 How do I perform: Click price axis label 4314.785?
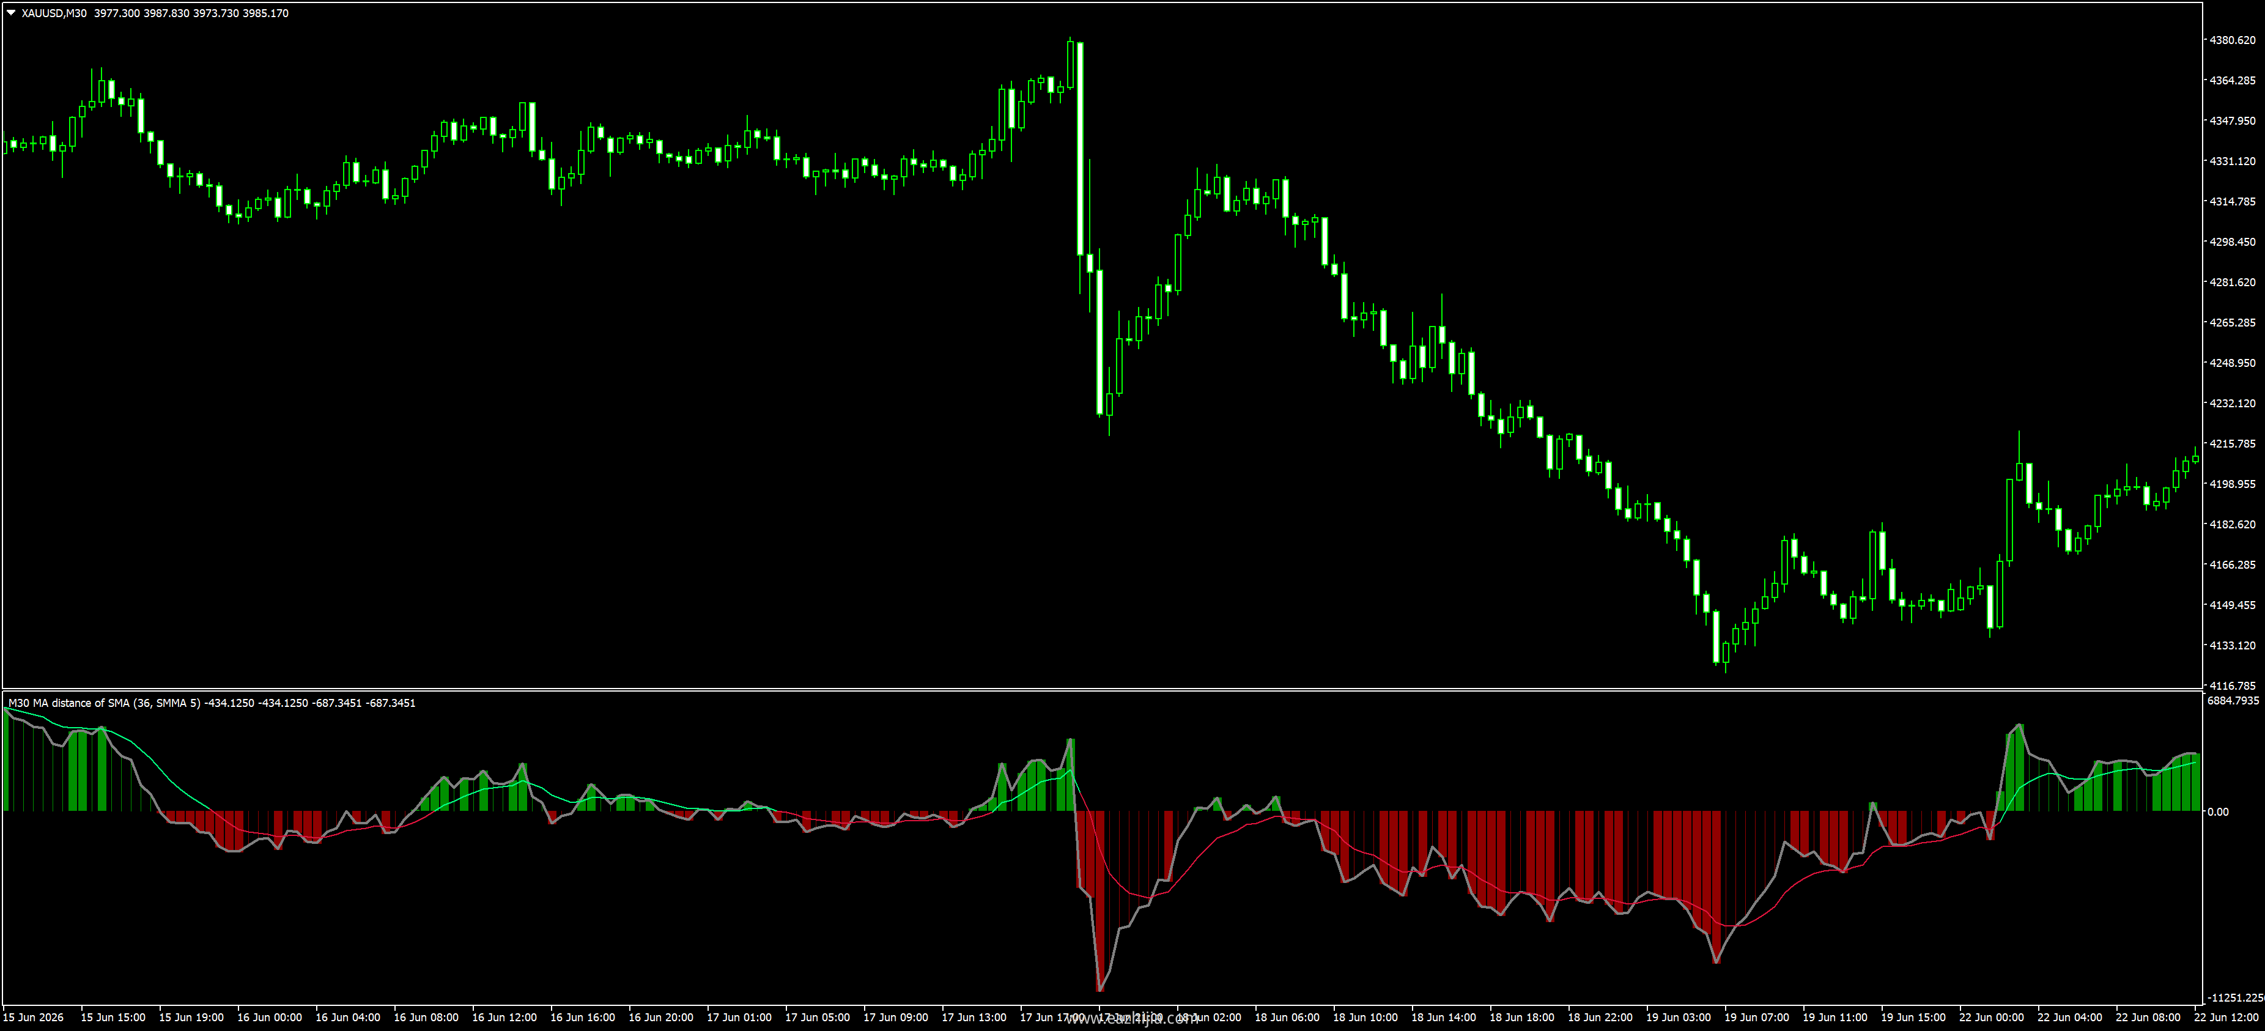2233,202
